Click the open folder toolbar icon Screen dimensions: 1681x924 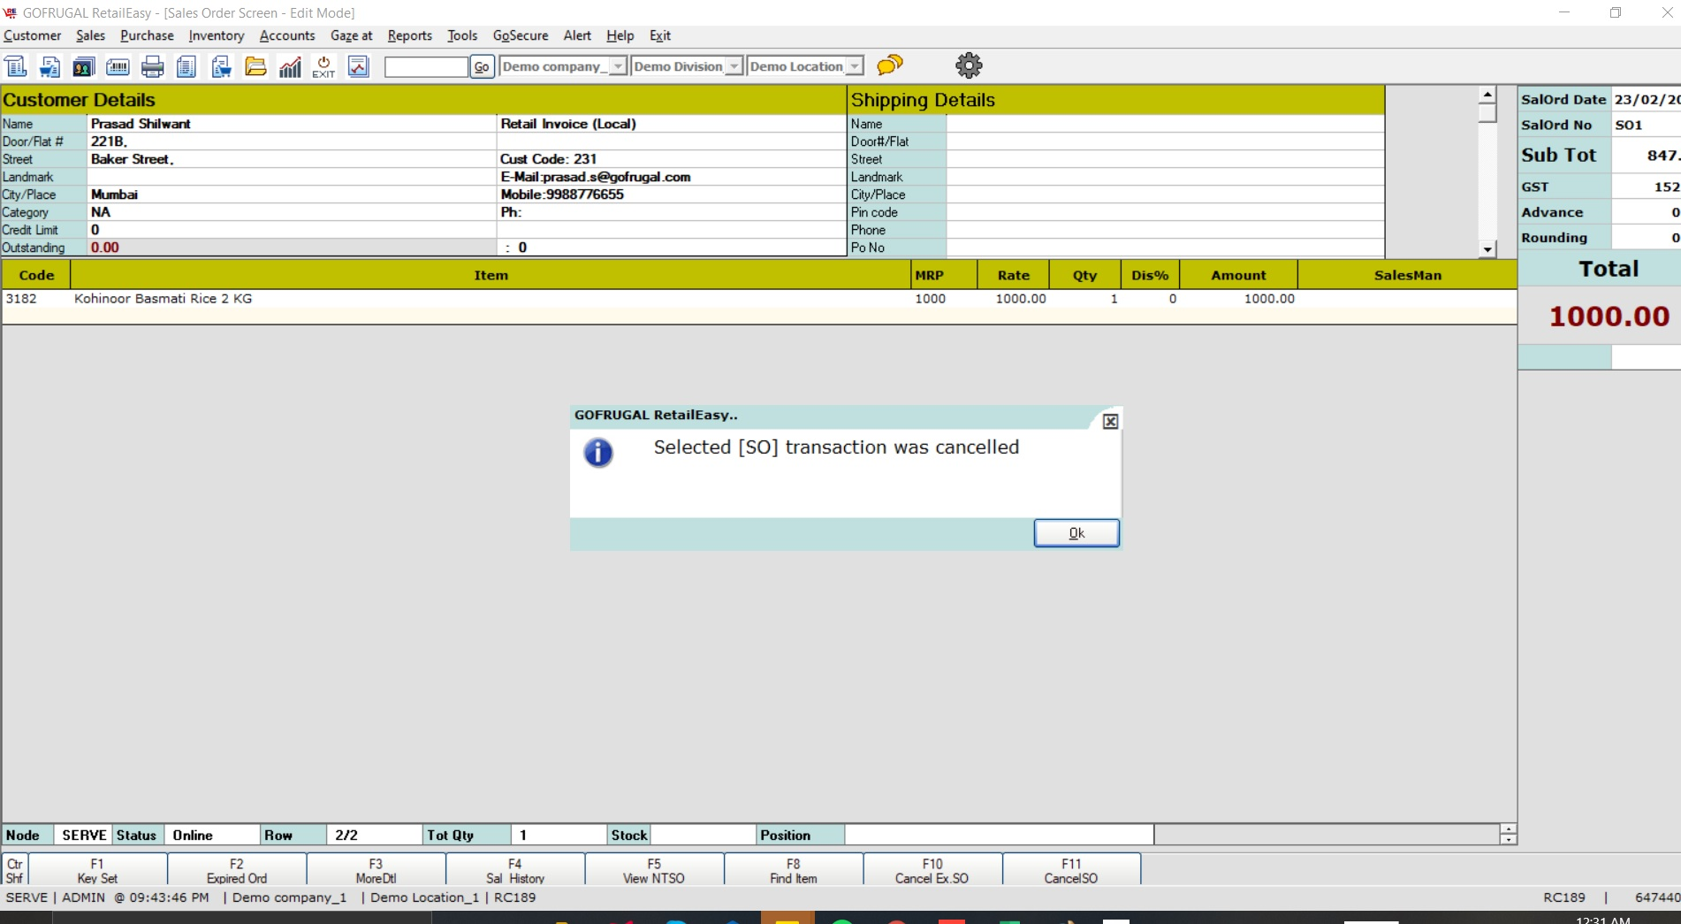click(255, 66)
